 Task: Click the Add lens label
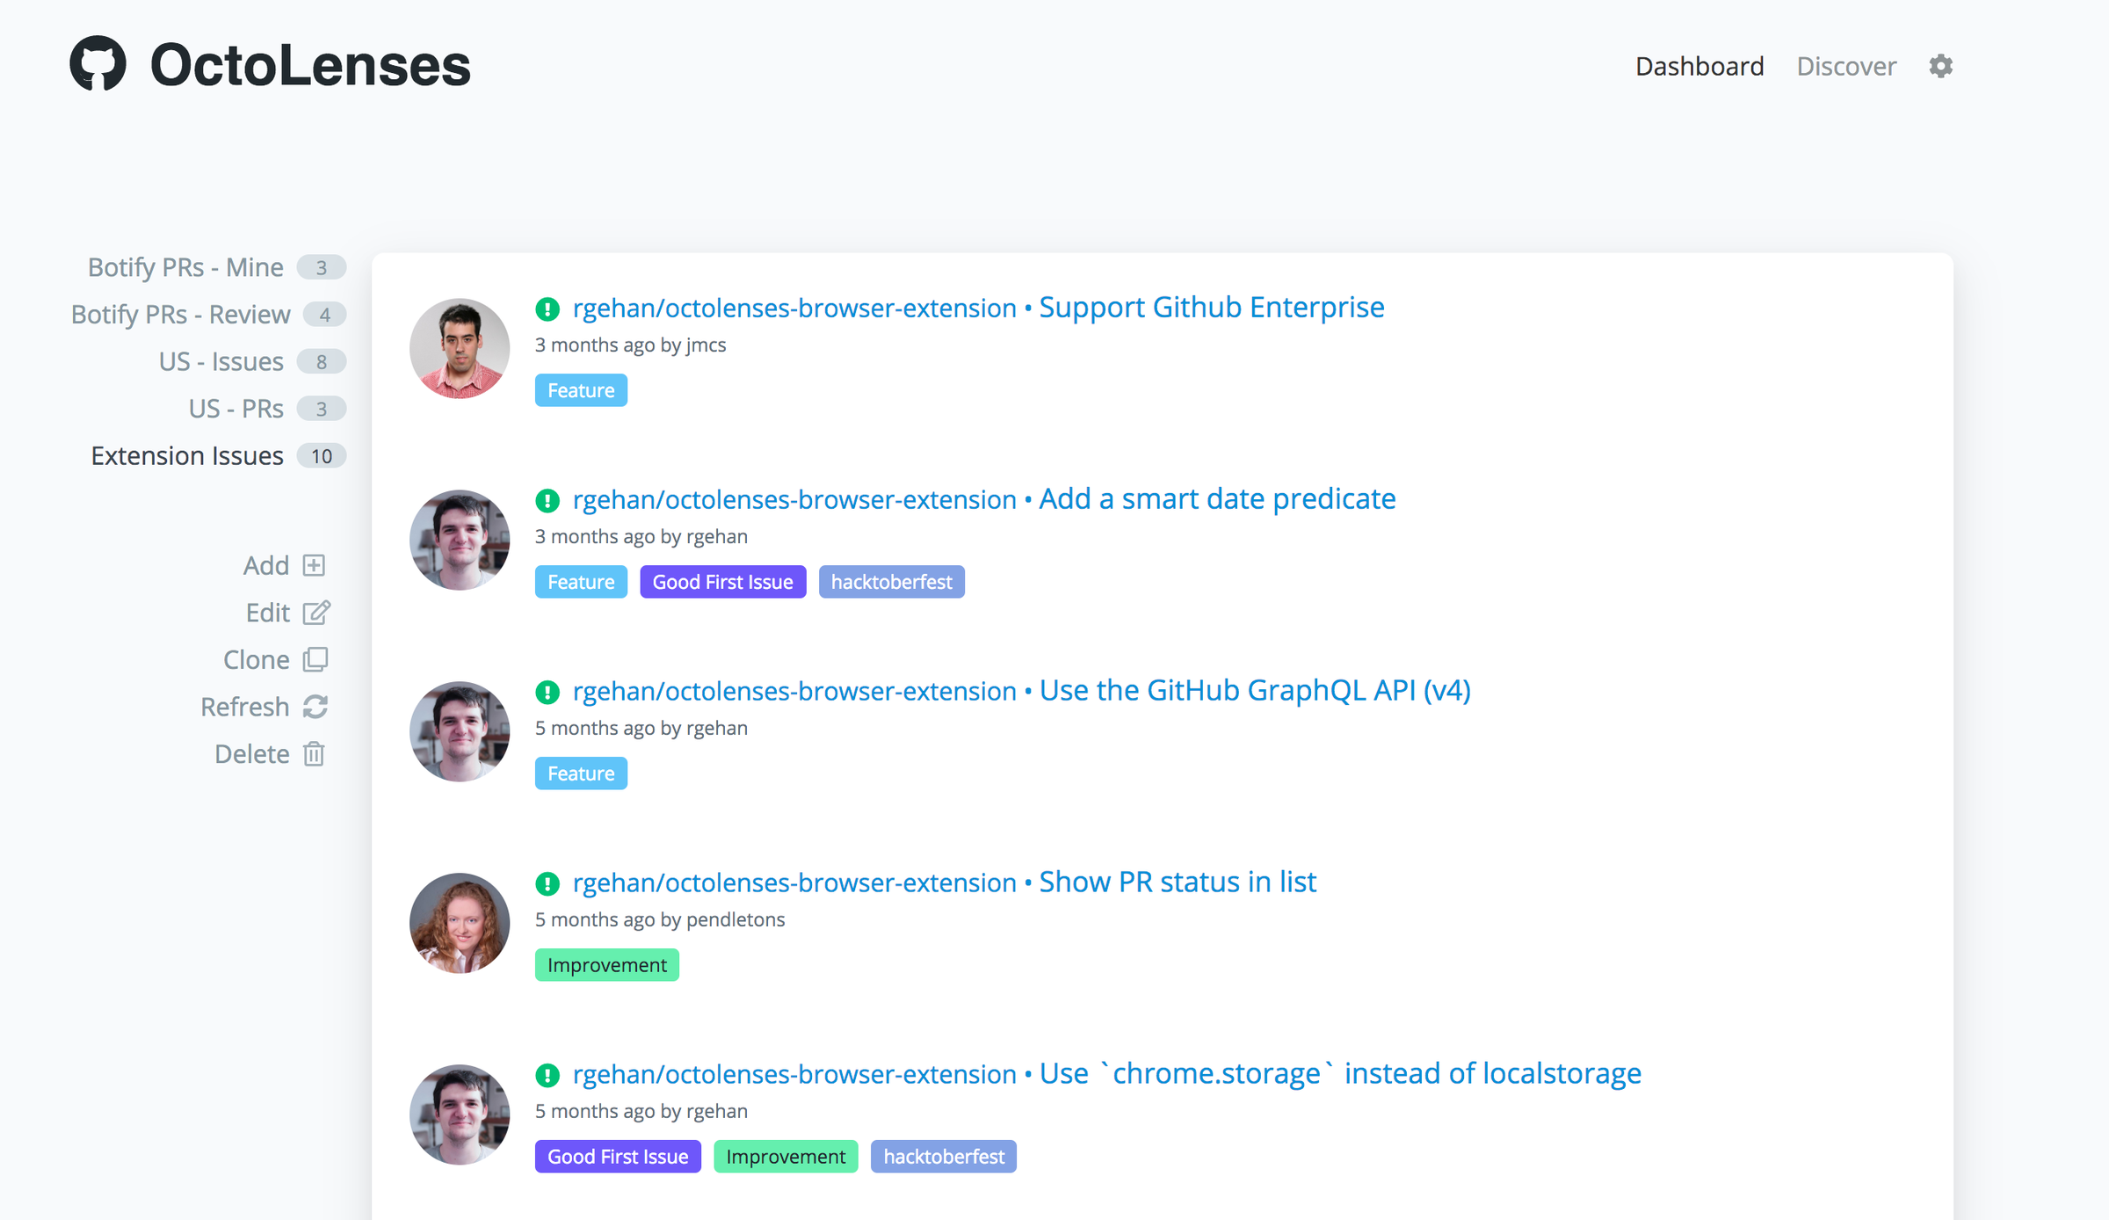point(266,565)
